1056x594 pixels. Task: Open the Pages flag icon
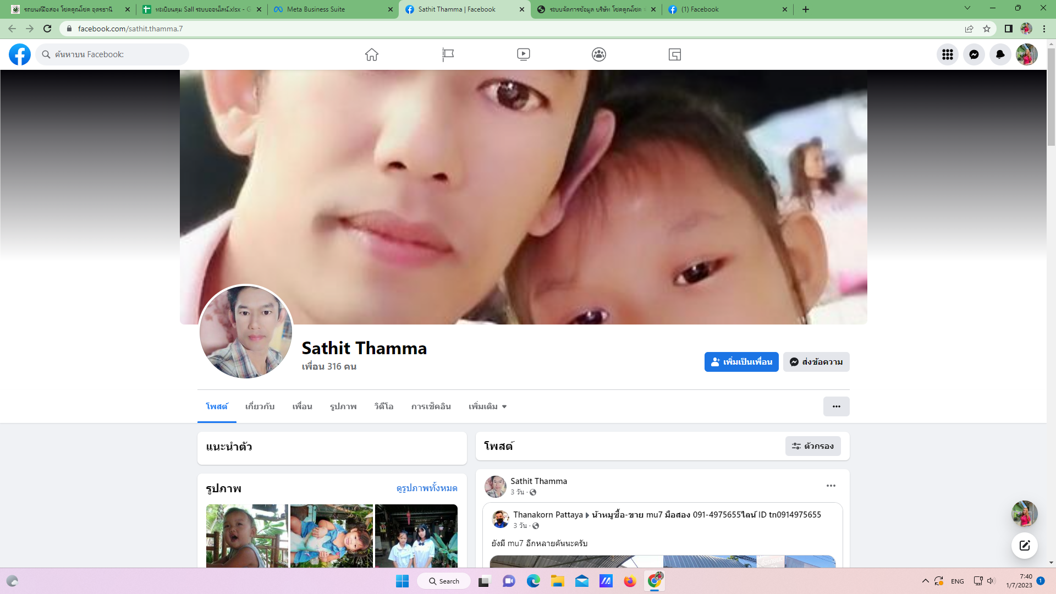coord(448,54)
